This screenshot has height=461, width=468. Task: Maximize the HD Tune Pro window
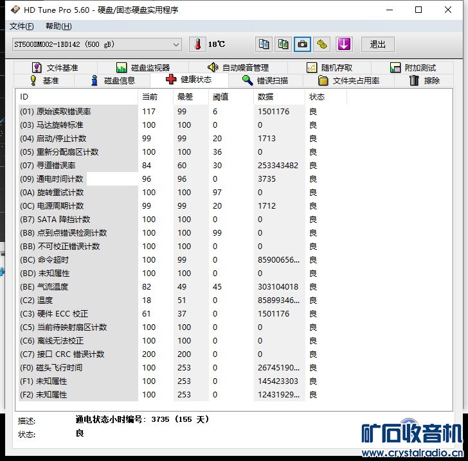pyautogui.click(x=419, y=10)
